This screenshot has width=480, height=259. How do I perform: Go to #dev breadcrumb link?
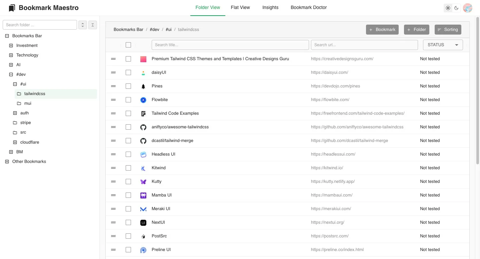click(x=154, y=30)
